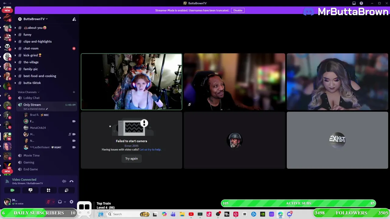Click the invite people icon beside server name

click(74, 19)
